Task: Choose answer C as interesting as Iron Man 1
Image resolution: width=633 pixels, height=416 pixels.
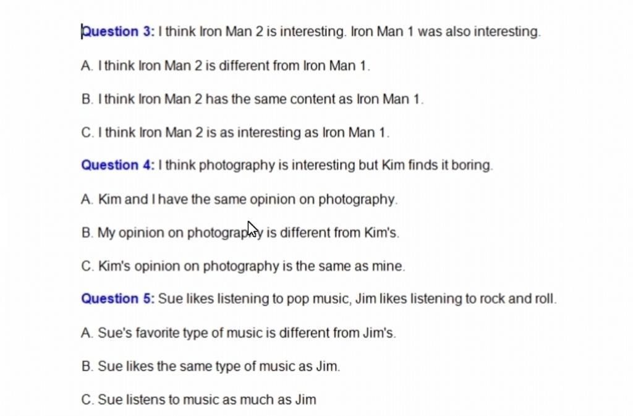Action: (x=236, y=132)
